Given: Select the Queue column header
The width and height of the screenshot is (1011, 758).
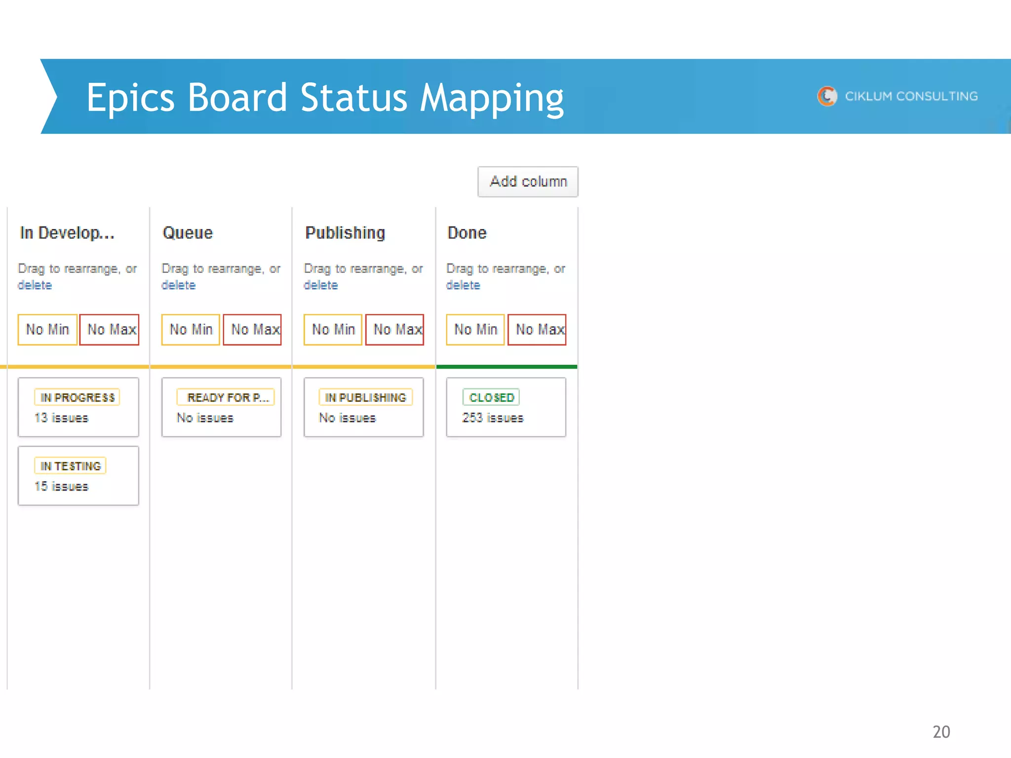Looking at the screenshot, I should point(188,232).
